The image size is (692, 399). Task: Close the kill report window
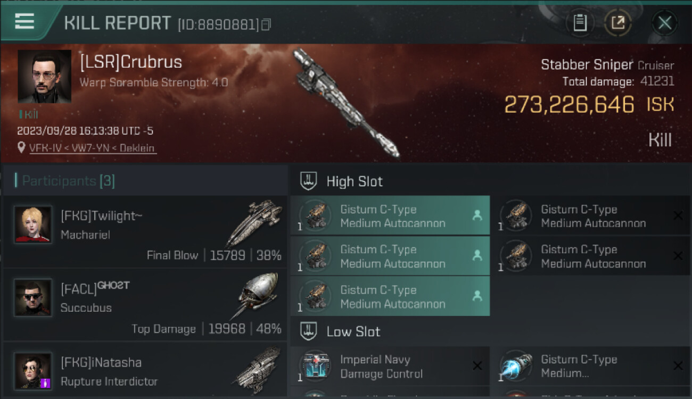coord(665,23)
